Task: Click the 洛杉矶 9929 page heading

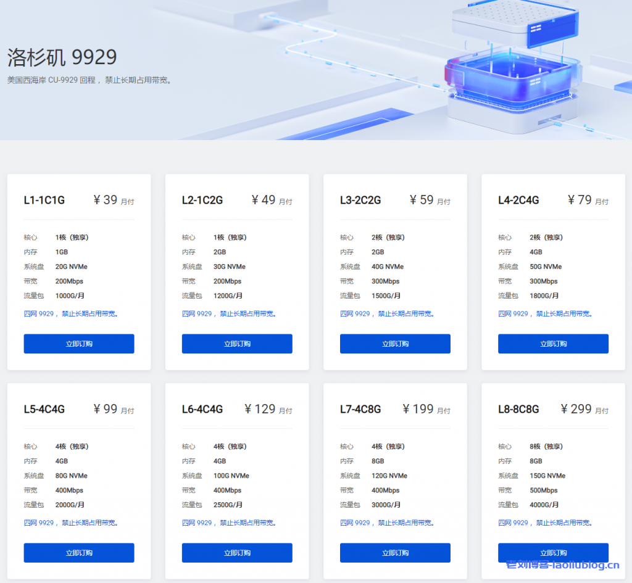Action: click(x=62, y=57)
